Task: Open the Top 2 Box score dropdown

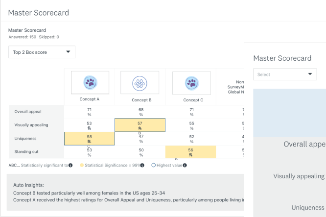Action: point(42,52)
